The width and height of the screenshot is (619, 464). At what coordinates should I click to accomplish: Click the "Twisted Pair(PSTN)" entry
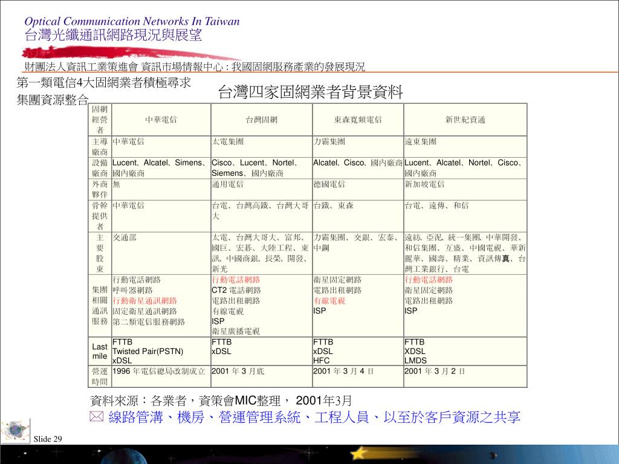pyautogui.click(x=147, y=351)
